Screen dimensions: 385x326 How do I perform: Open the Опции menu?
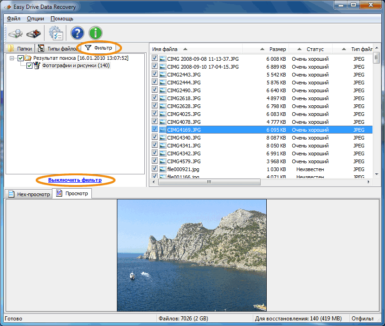[x=35, y=19]
